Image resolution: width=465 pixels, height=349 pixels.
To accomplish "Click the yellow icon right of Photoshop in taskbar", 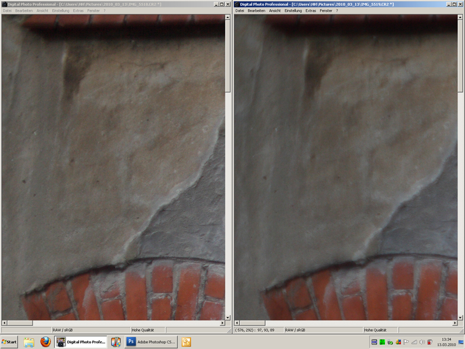I will click(187, 342).
